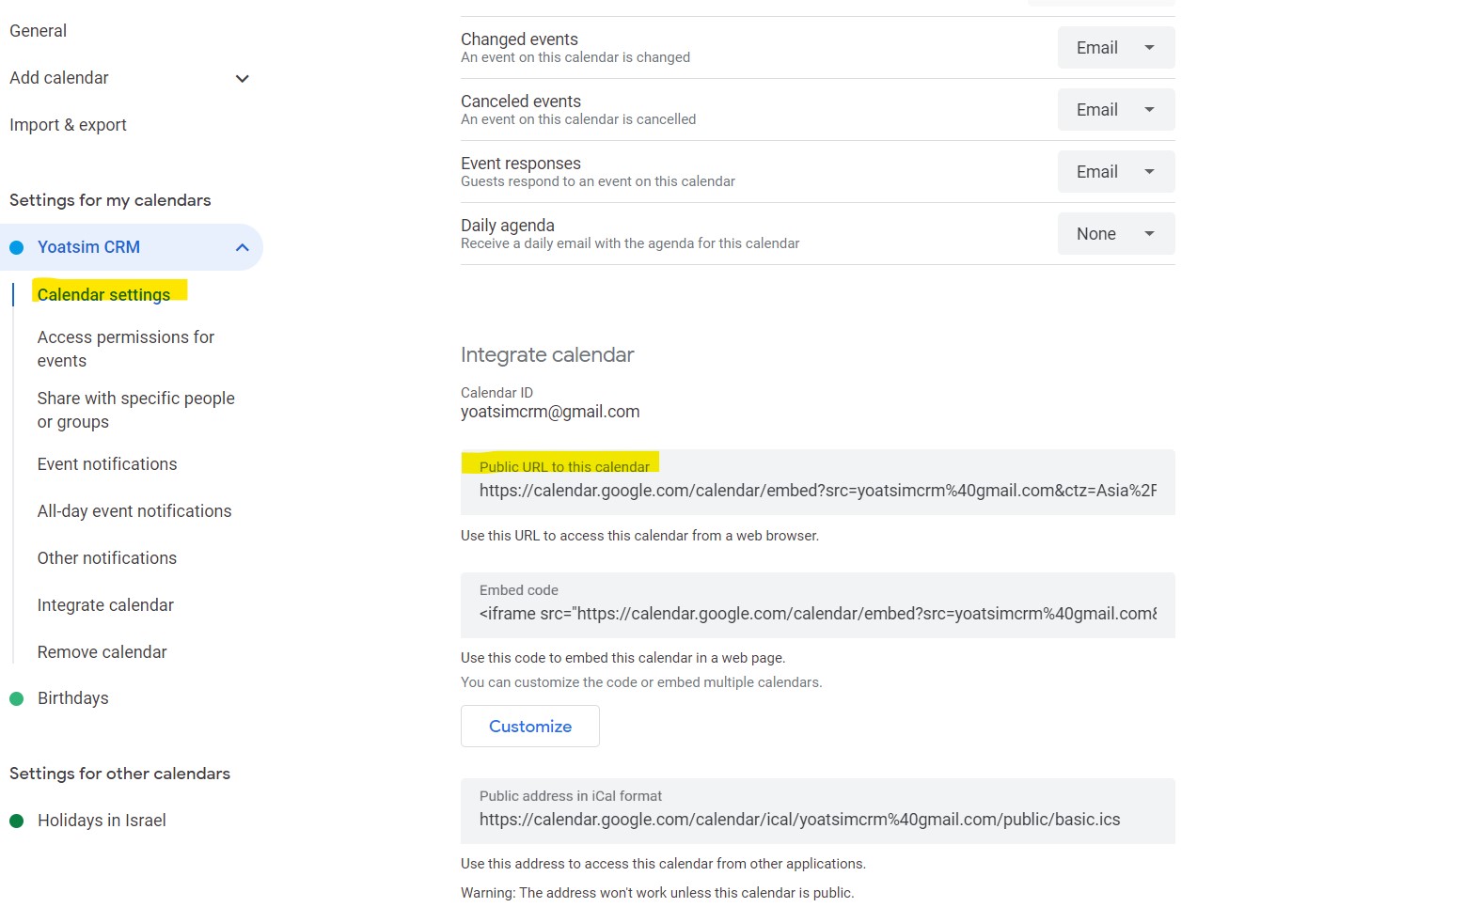This screenshot has width=1465, height=923.
Task: Jump to Share with specific people or groups
Action: click(136, 410)
